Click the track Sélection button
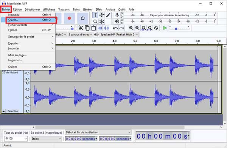 pos(12,111)
